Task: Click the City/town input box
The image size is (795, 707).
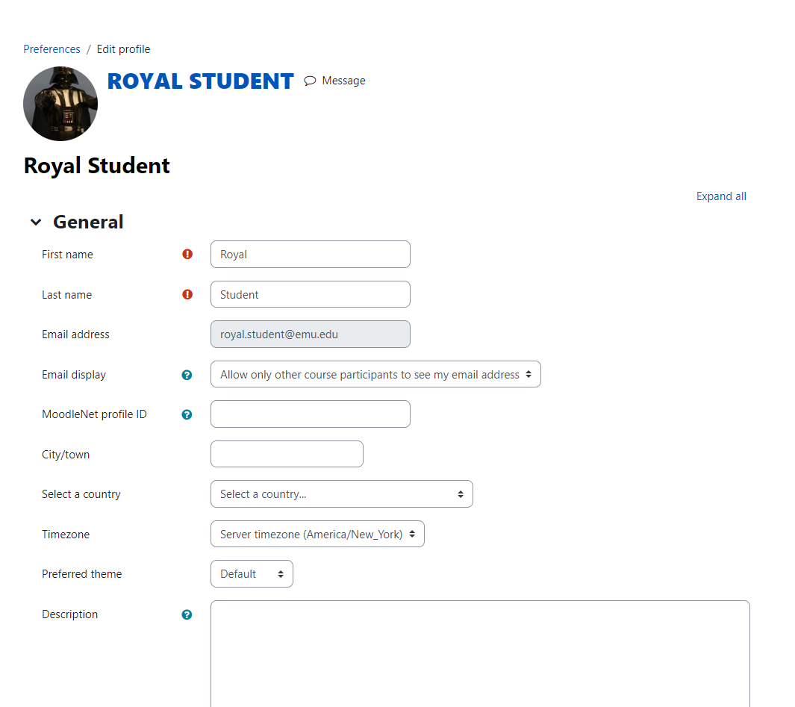Action: click(x=287, y=453)
